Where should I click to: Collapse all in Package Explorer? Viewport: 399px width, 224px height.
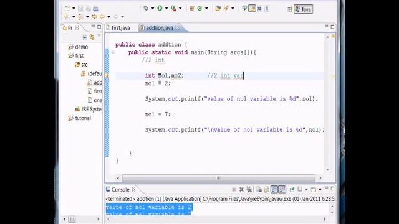pos(85,37)
